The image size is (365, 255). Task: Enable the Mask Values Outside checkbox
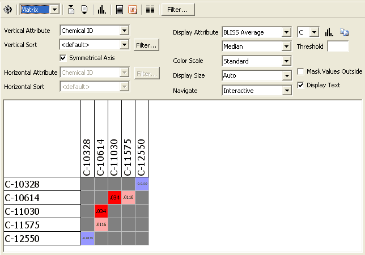click(x=300, y=71)
